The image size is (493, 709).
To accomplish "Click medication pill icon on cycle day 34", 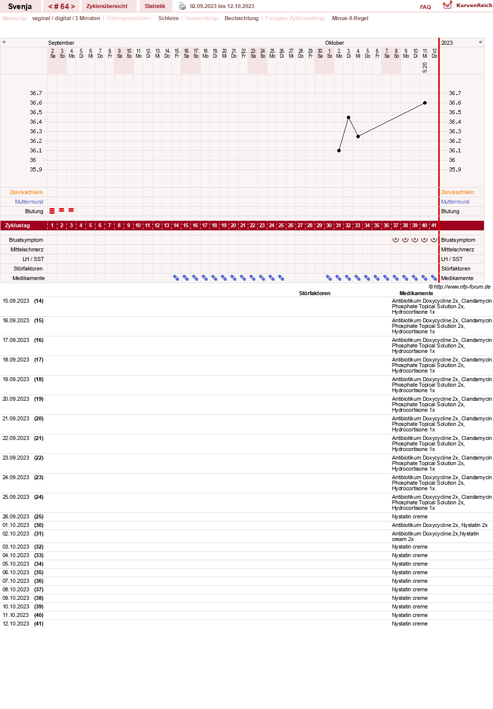I will pyautogui.click(x=367, y=278).
